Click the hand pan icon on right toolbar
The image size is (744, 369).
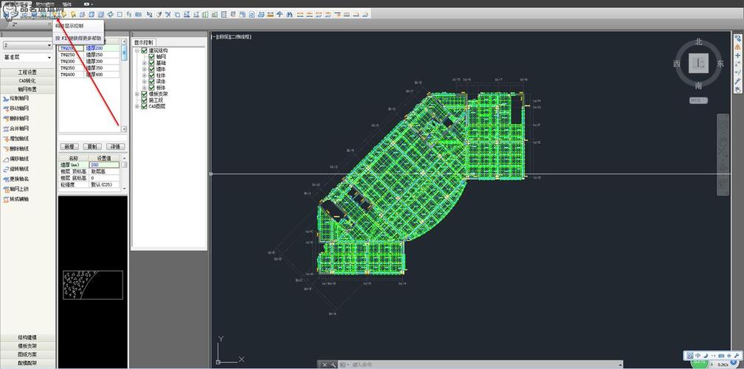coord(738,89)
